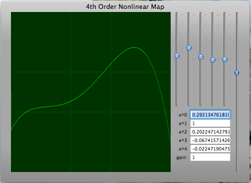Viewport: 251px width, 183px height.
Task: Click the "gain:" label
Action: 182,157
